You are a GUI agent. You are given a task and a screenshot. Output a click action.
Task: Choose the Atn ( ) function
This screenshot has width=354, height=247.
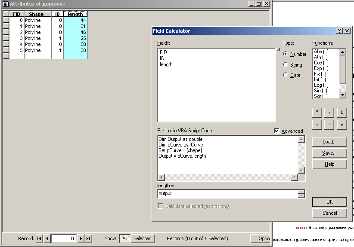(320, 57)
